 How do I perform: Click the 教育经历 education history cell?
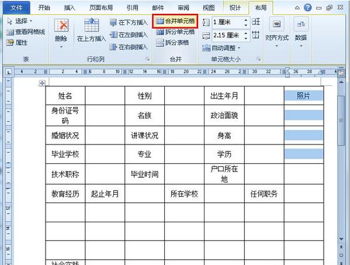click(x=65, y=194)
